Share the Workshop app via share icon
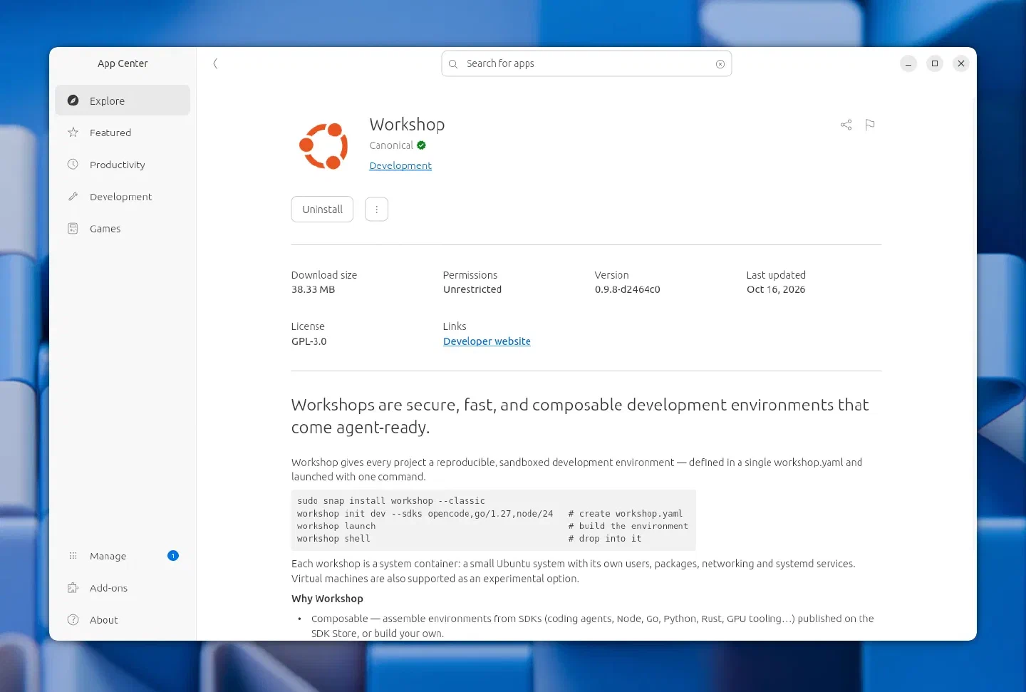 [846, 125]
